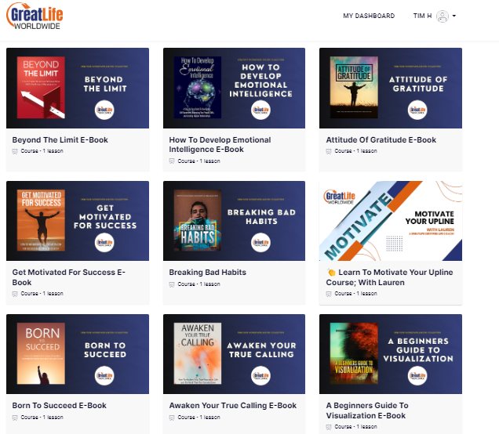The image size is (499, 434).
Task: Click 'Course · 1 lesson' under Born To Succeed
Action: coord(42,418)
